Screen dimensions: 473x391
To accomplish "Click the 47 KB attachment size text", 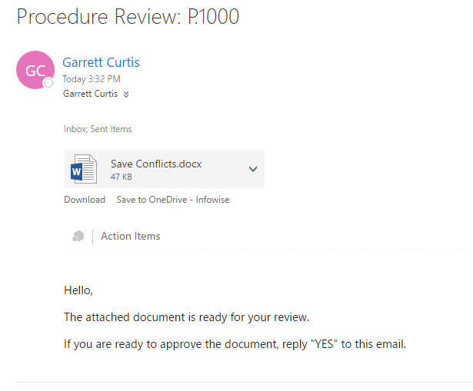I will click(121, 177).
